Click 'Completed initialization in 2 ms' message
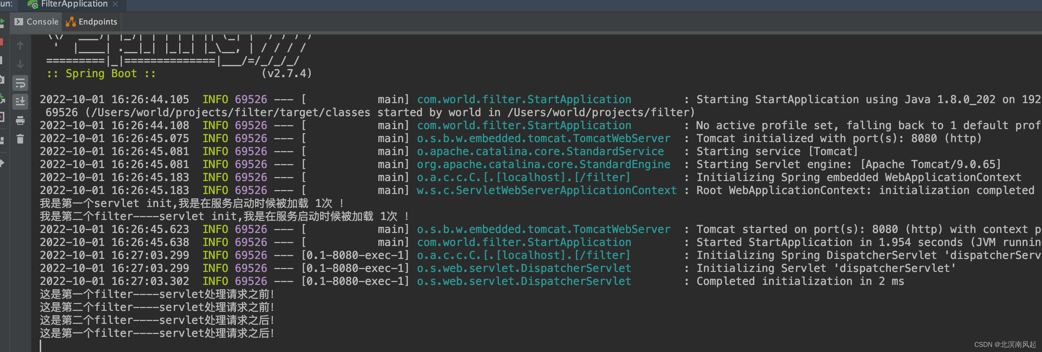 tap(800, 281)
